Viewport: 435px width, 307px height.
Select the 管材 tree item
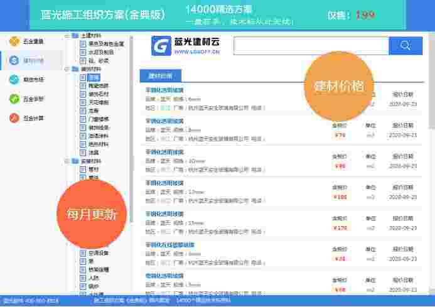pos(94,170)
